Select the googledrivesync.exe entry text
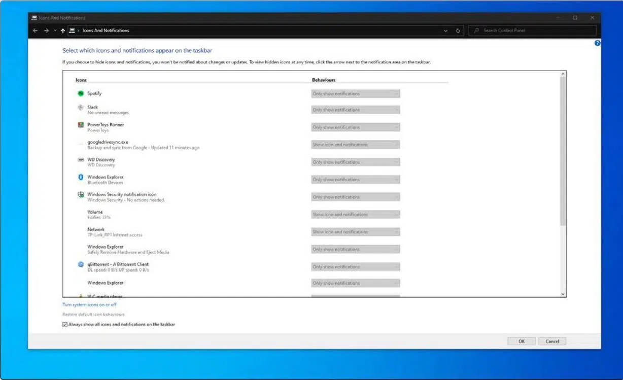Image resolution: width=623 pixels, height=380 pixels. click(x=108, y=142)
